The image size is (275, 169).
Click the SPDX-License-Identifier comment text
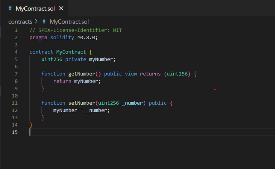coord(76,30)
